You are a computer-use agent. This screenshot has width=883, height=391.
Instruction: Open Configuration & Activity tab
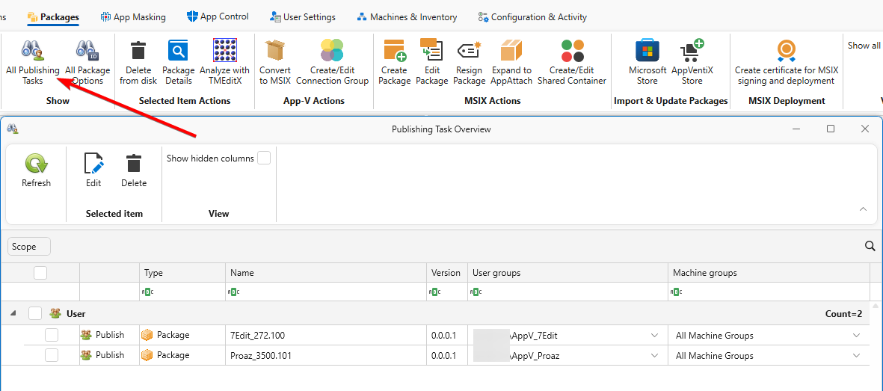pos(532,17)
